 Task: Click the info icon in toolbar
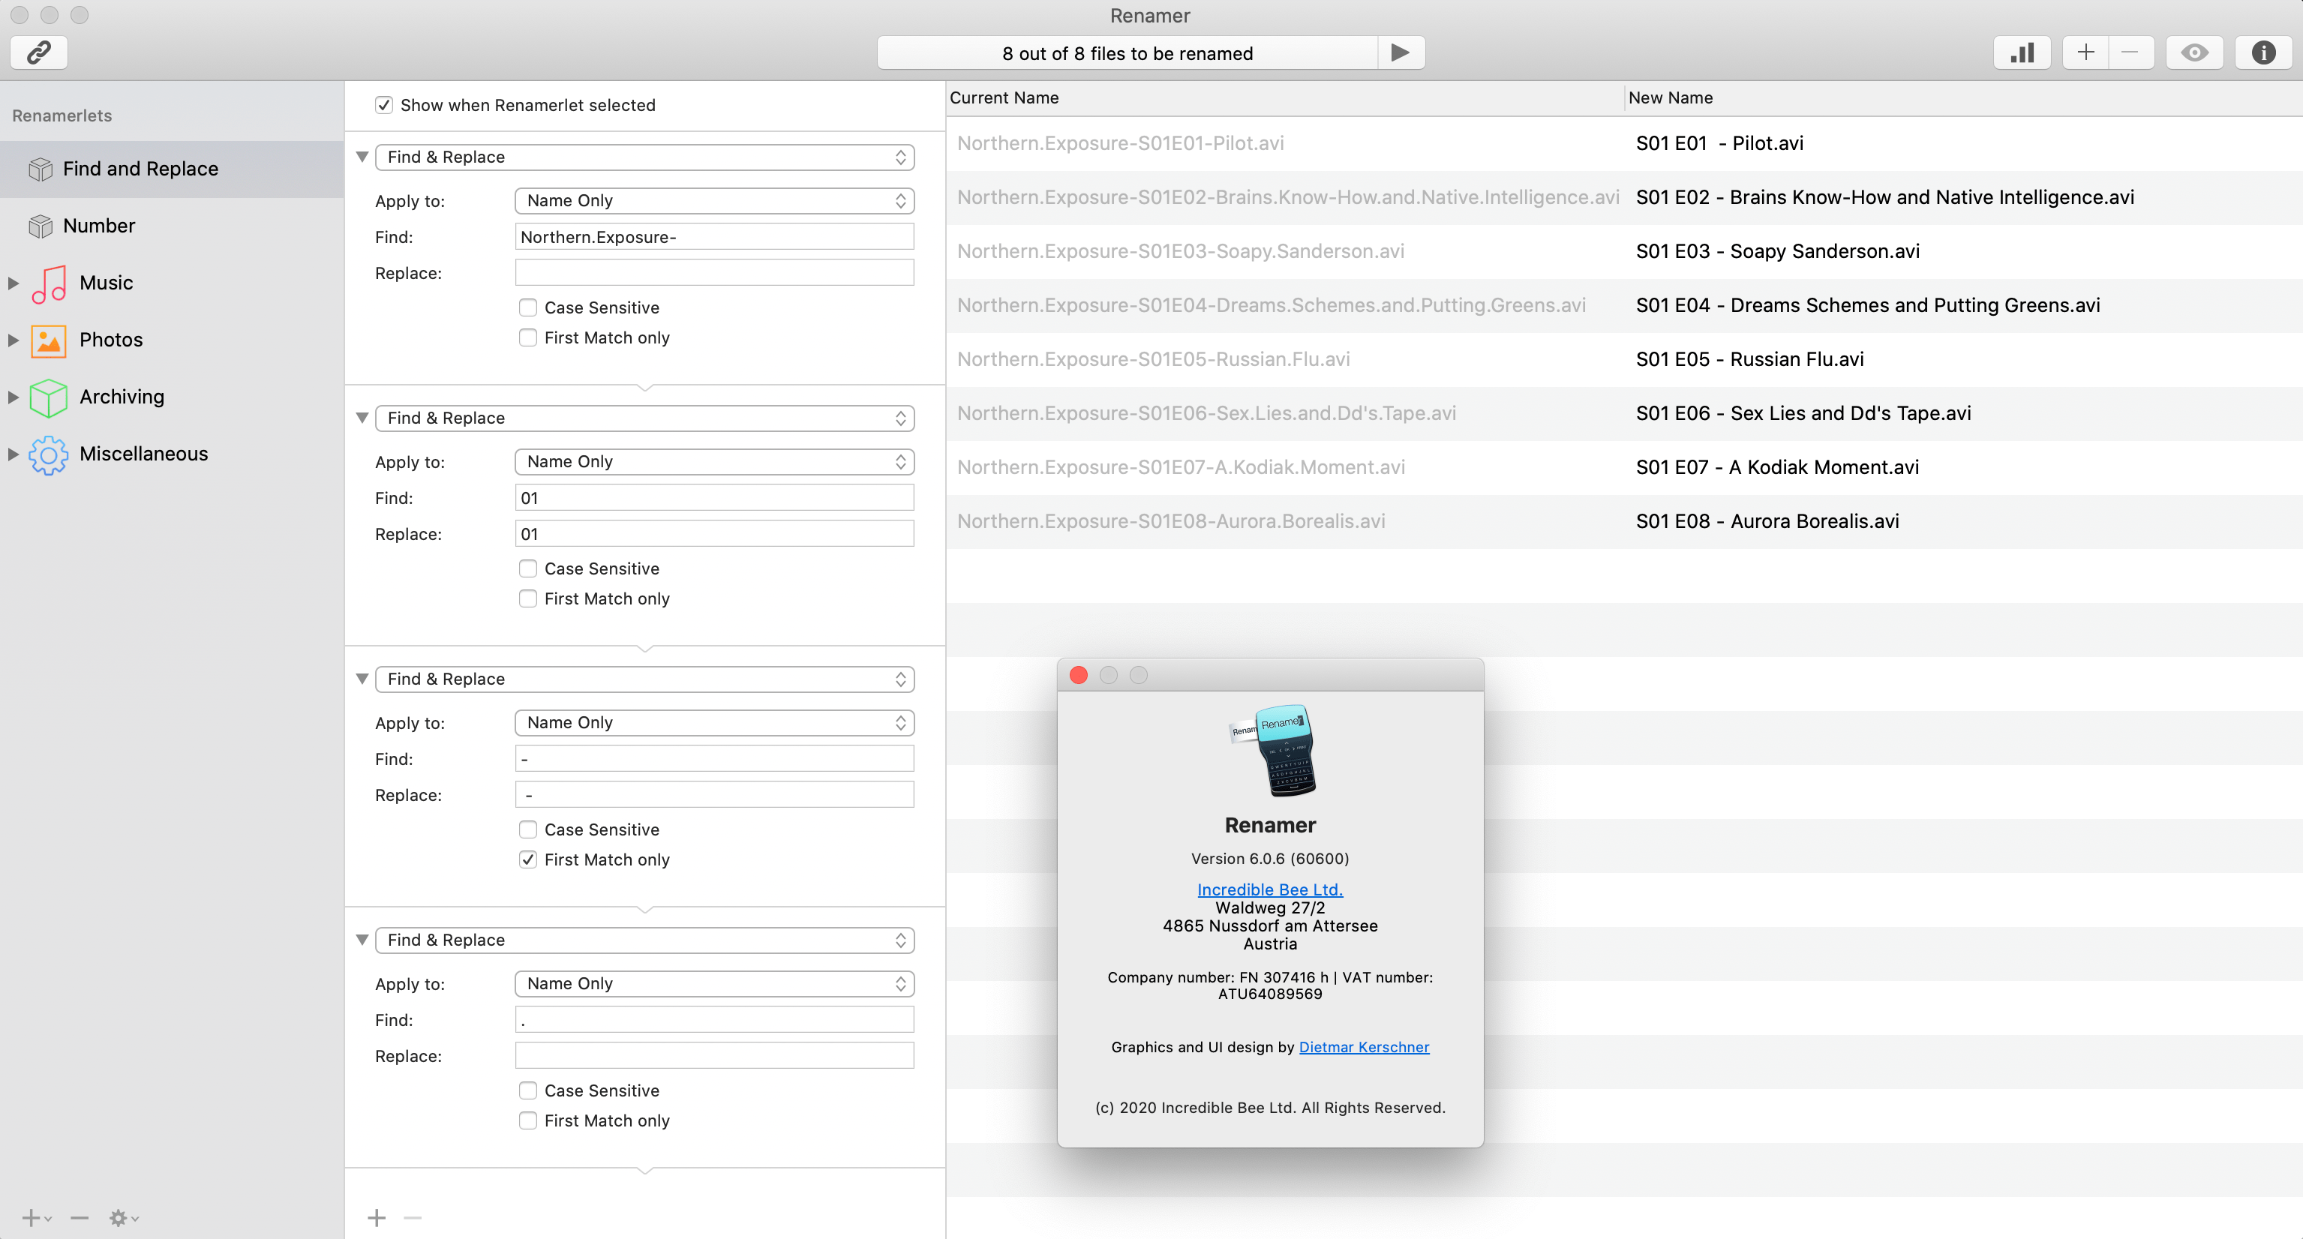(2264, 52)
